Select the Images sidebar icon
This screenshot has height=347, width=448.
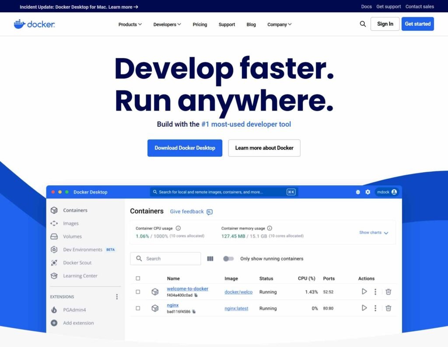pyautogui.click(x=54, y=223)
